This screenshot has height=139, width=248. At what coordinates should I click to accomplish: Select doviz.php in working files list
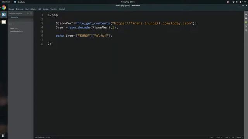15,17
